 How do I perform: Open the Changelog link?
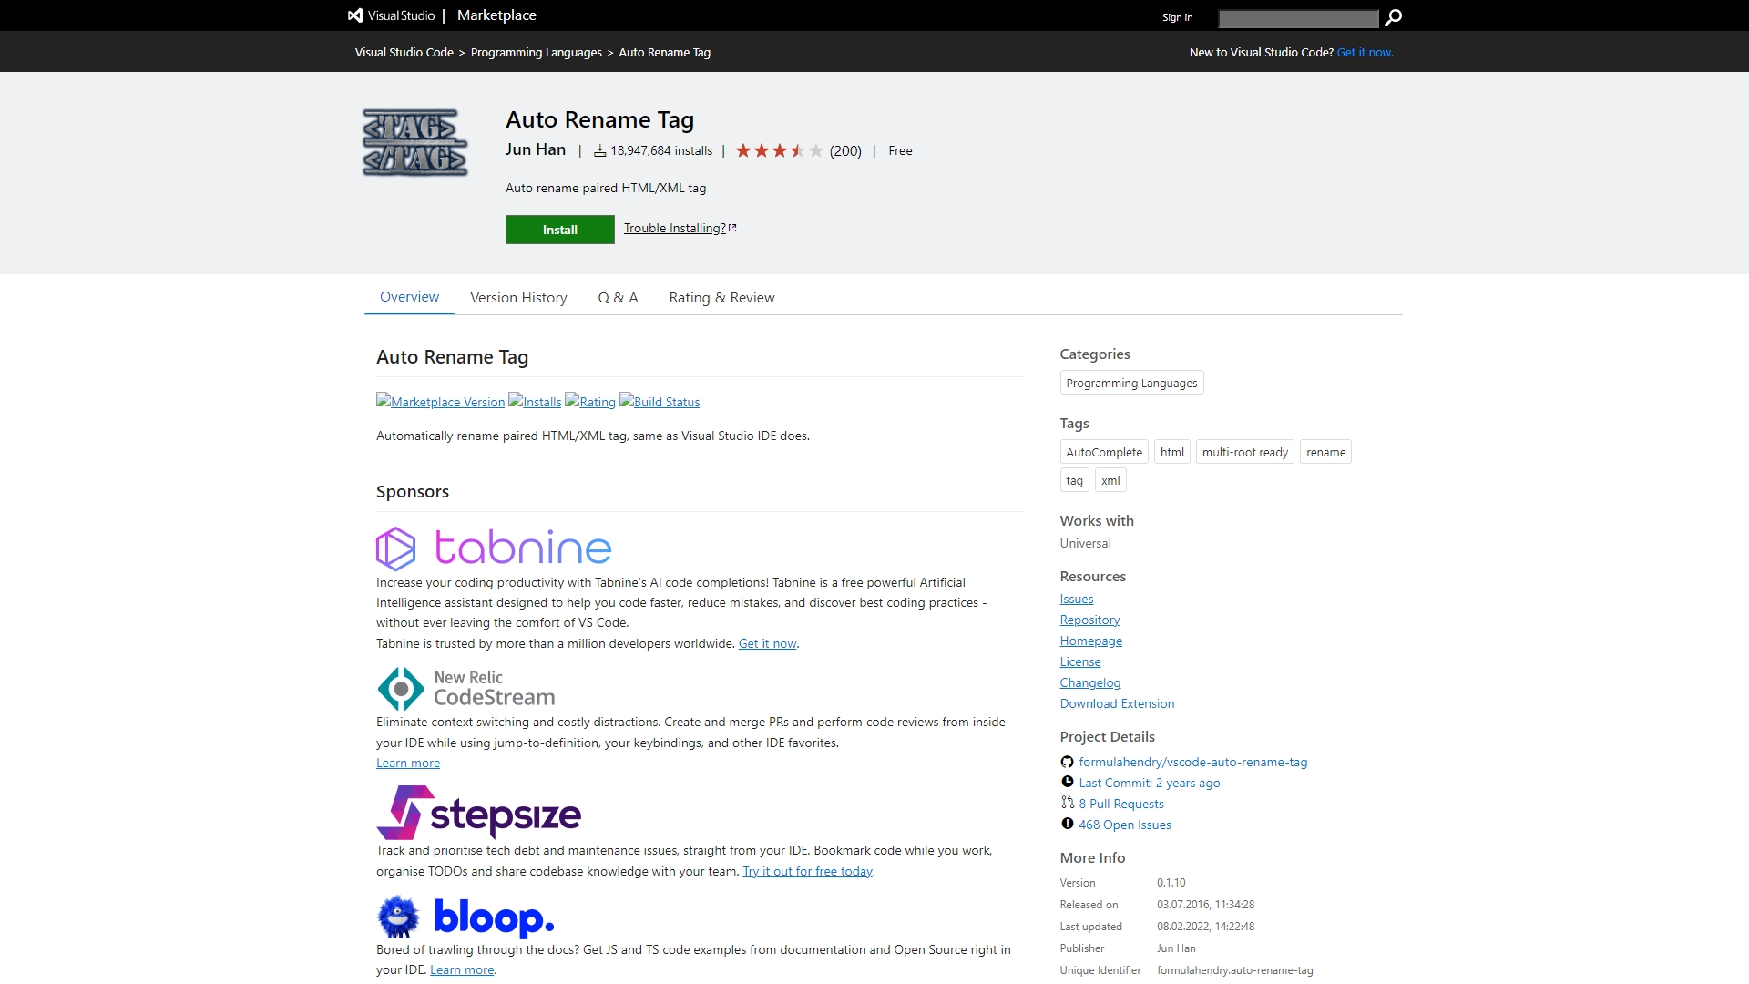pos(1090,683)
